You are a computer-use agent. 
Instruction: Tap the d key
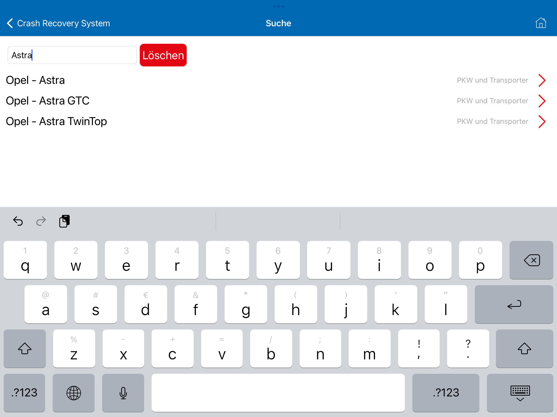coord(146,304)
